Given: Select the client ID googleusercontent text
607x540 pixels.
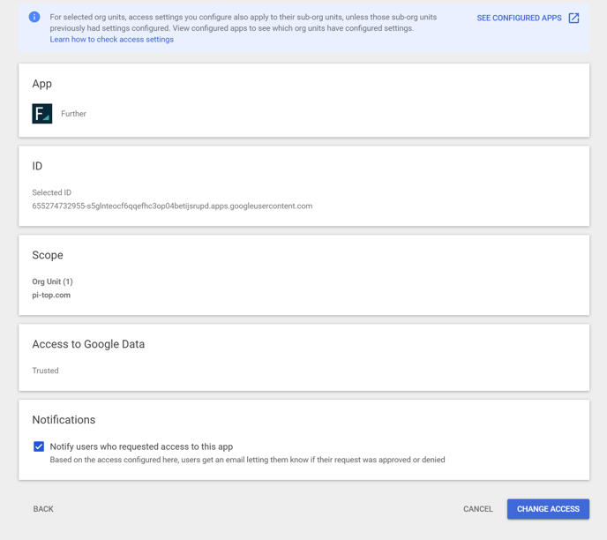Looking at the screenshot, I should pos(172,206).
